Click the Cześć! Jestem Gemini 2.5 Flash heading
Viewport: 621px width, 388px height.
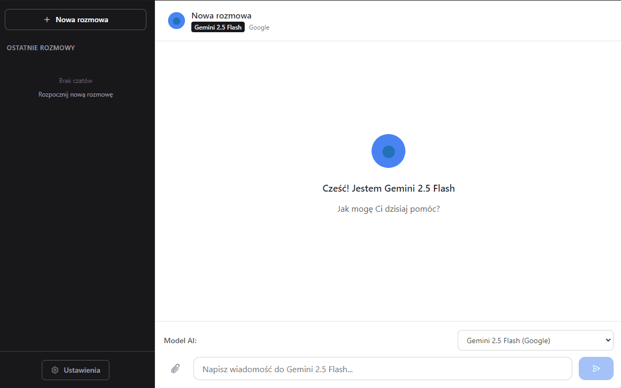[x=388, y=188]
